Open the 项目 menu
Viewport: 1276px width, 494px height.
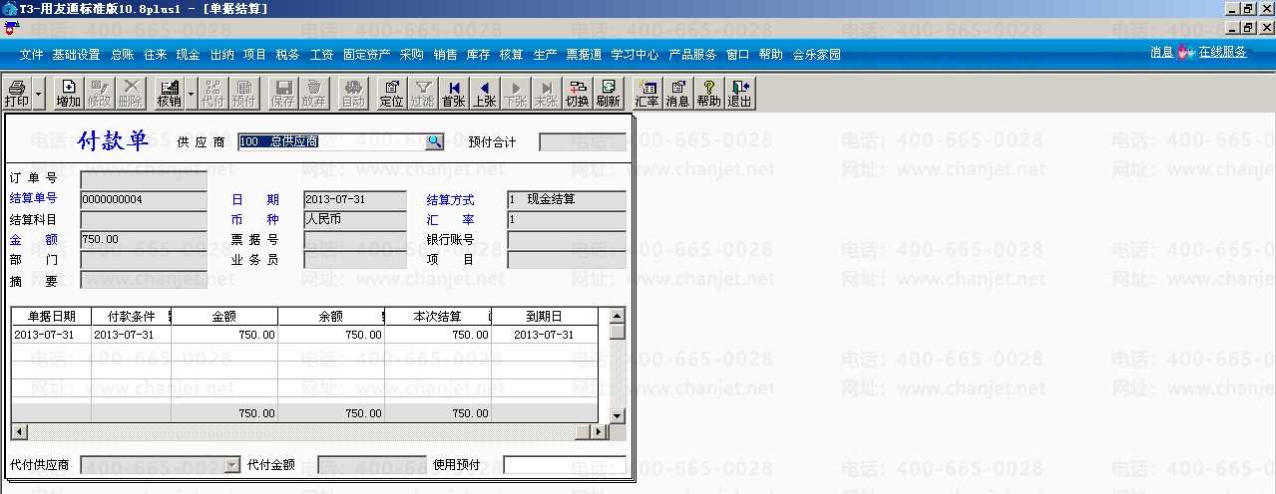tap(254, 55)
